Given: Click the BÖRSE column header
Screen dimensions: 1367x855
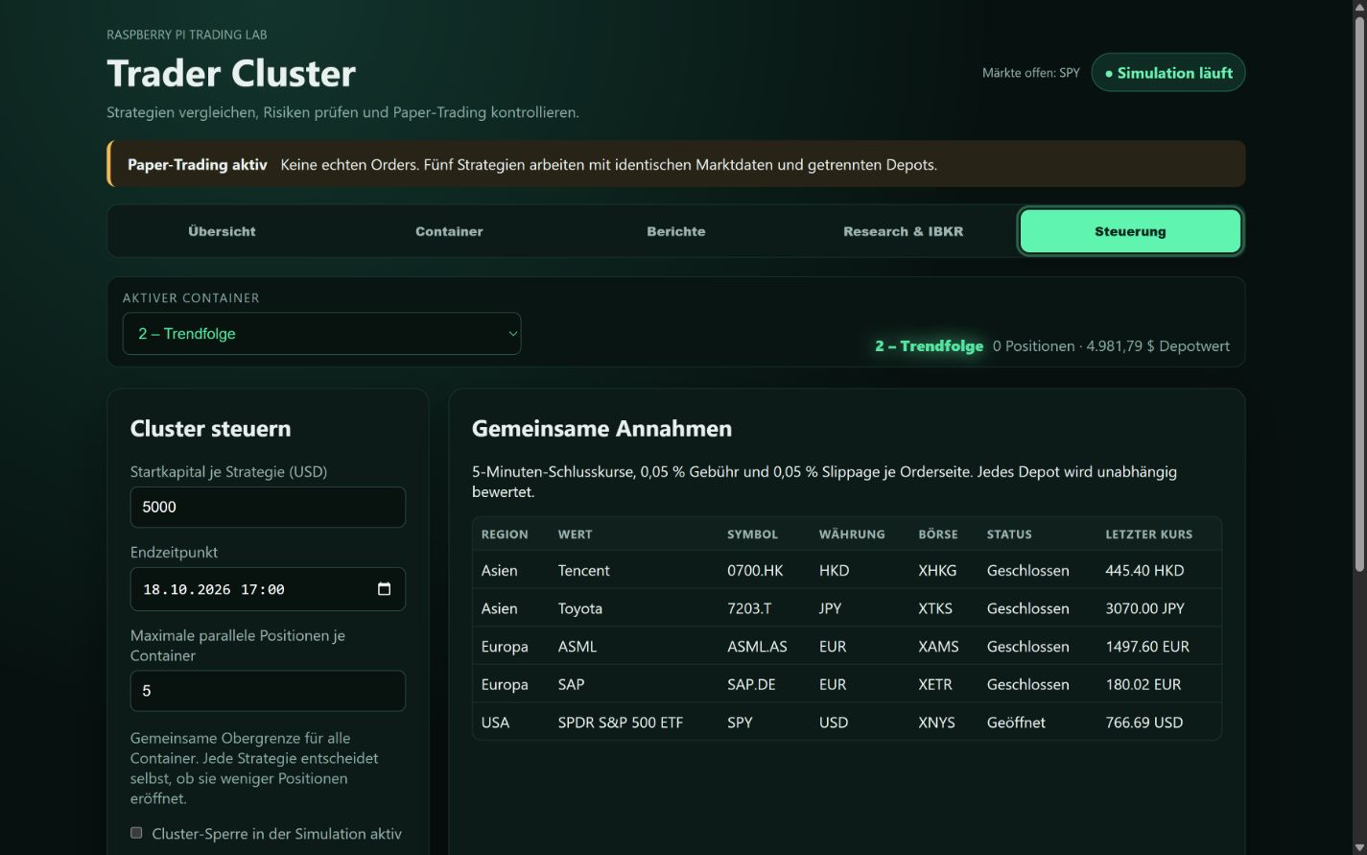Looking at the screenshot, I should [x=938, y=534].
